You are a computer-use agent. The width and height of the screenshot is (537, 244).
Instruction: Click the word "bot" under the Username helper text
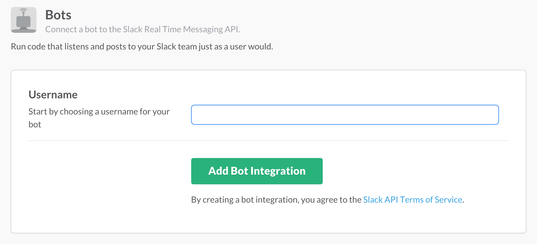(x=35, y=124)
